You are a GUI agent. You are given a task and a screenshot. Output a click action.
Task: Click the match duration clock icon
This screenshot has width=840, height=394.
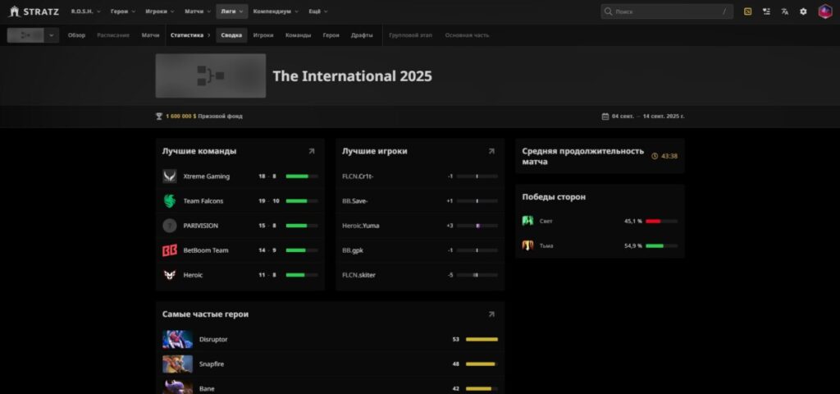tap(654, 157)
